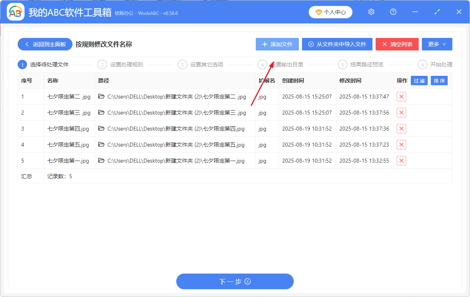
Task: Click the 添加文件 button
Action: (277, 44)
